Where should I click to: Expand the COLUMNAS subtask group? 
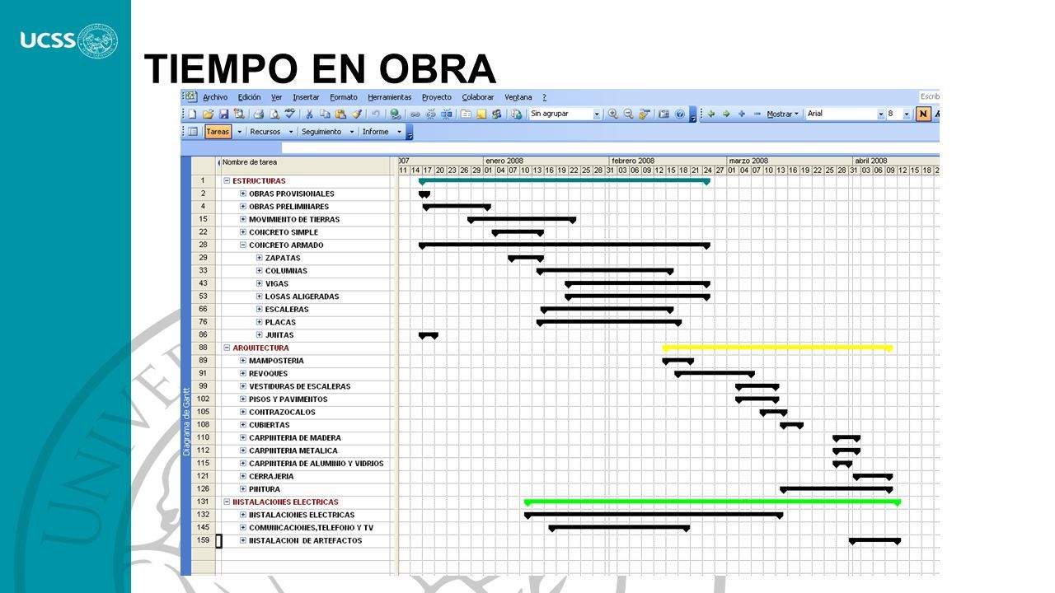pos(259,271)
